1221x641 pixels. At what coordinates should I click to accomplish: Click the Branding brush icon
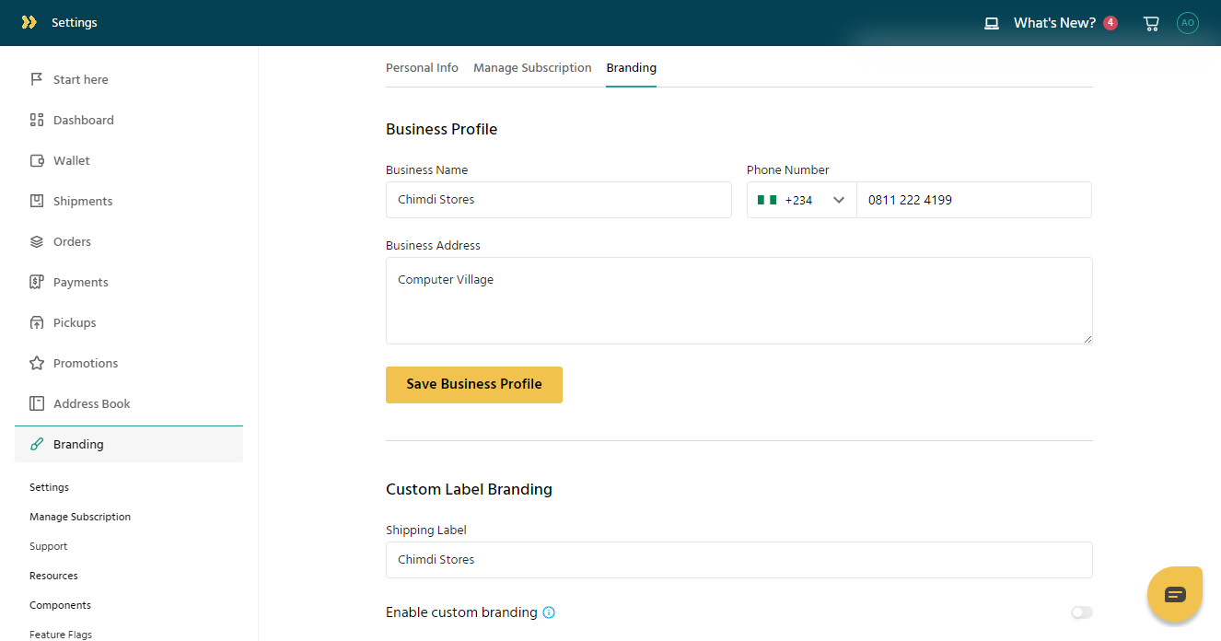[37, 444]
